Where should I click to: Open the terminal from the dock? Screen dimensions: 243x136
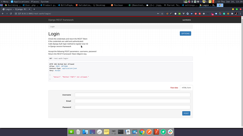(121, 132)
